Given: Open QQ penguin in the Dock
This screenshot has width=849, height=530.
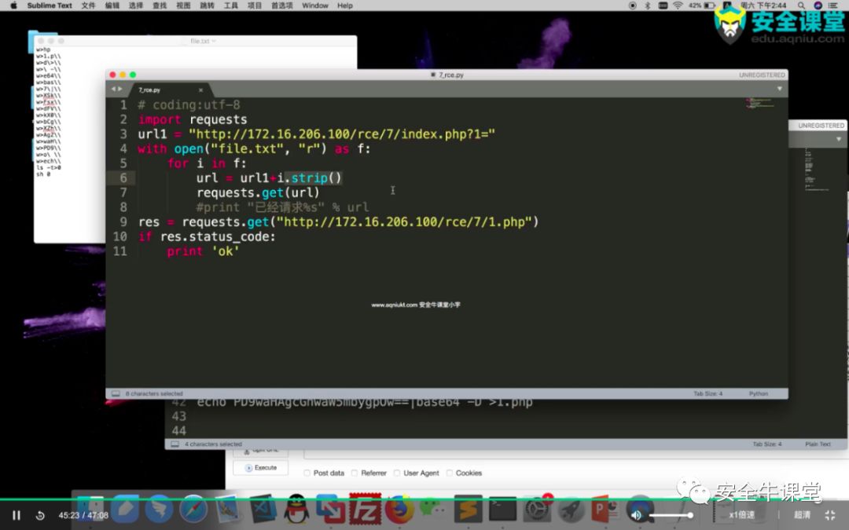Looking at the screenshot, I should (x=296, y=509).
